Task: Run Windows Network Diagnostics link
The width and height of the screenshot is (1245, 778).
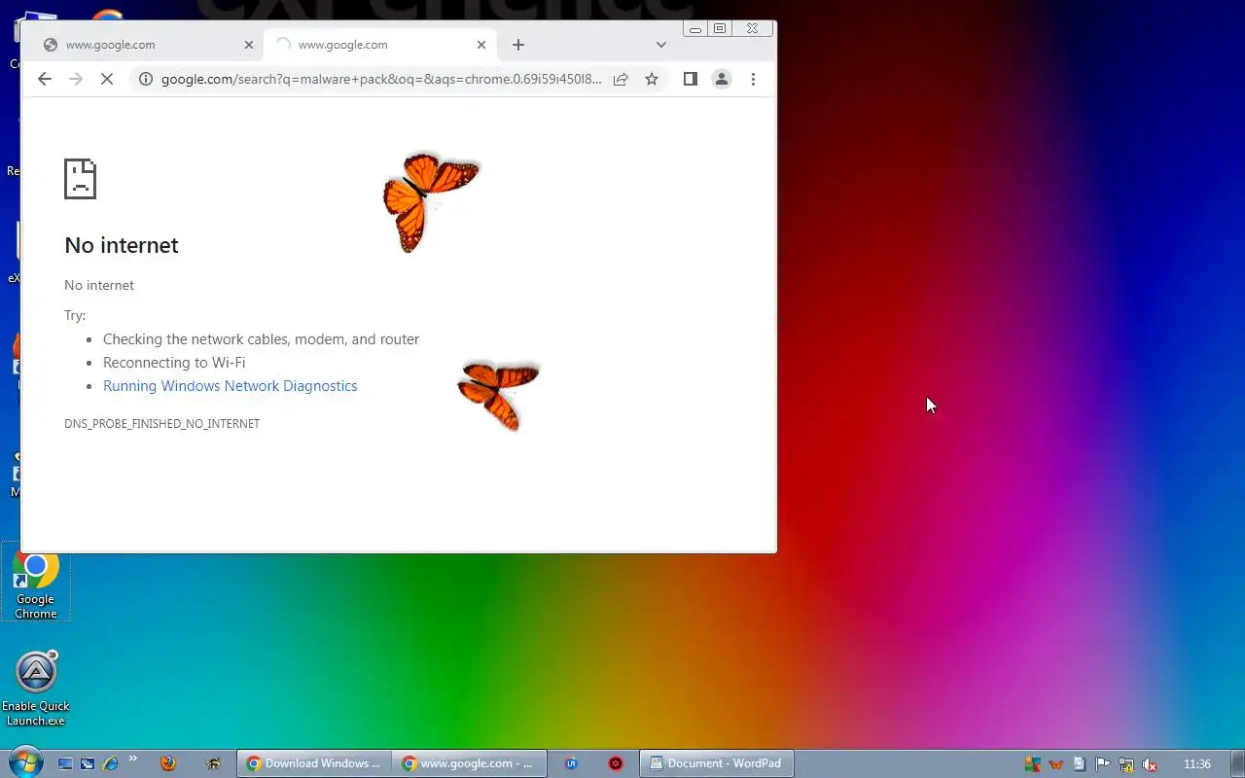Action: [x=231, y=386]
